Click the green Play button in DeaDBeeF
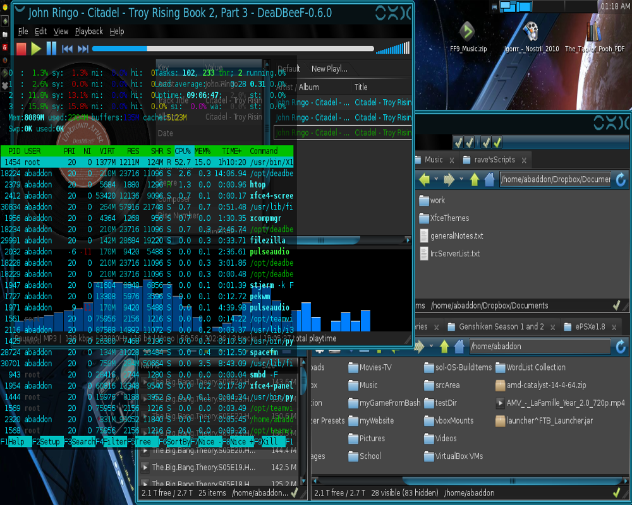Viewport: 632px width, 505px height. tap(36, 49)
